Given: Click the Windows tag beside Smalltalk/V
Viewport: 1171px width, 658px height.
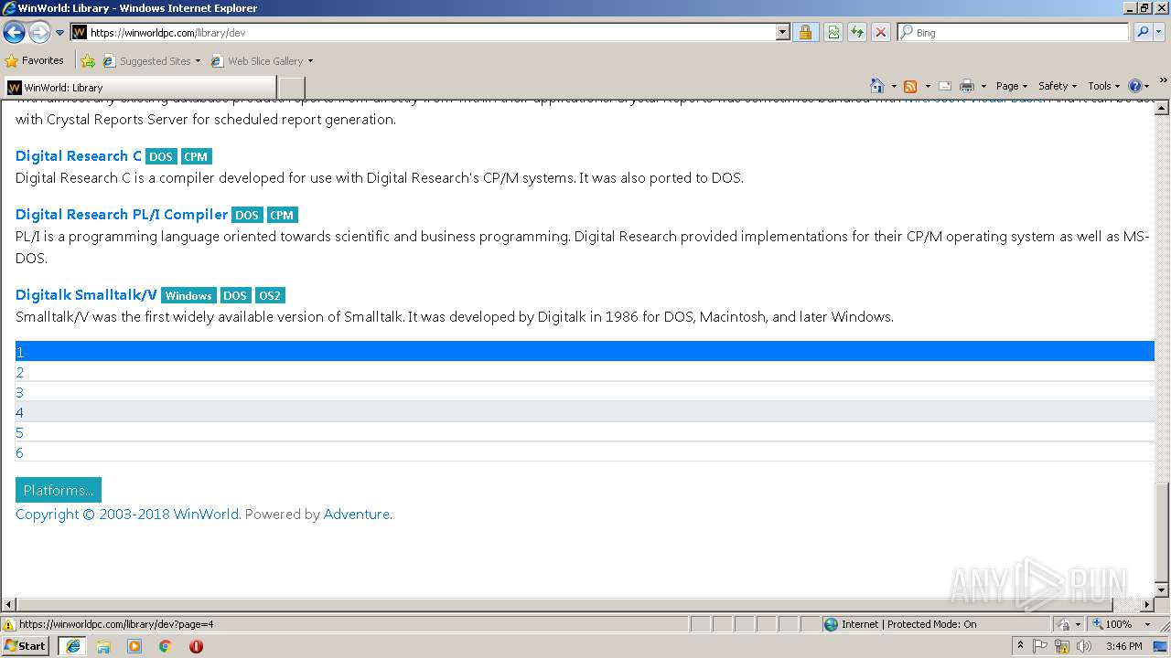Looking at the screenshot, I should point(188,295).
